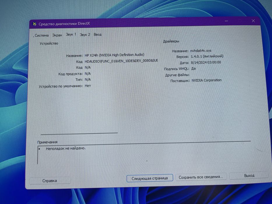
Task: Click the Справка button
Action: point(50,181)
